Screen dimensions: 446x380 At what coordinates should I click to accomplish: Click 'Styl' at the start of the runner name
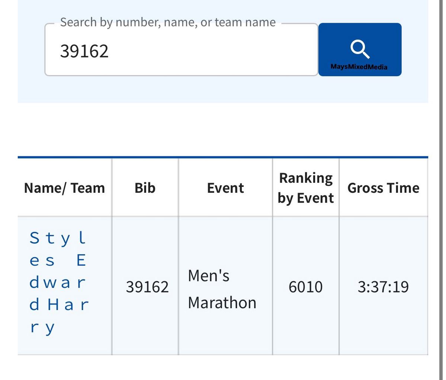[58, 238]
